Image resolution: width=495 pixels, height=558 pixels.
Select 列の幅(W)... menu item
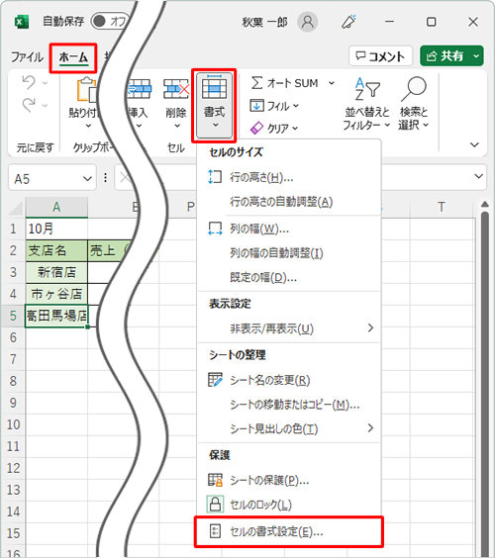click(289, 229)
